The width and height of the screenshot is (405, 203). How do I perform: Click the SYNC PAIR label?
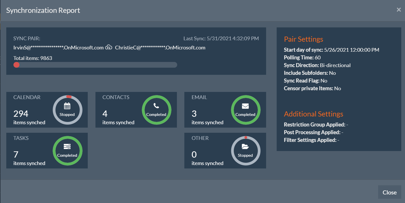pyautogui.click(x=27, y=39)
